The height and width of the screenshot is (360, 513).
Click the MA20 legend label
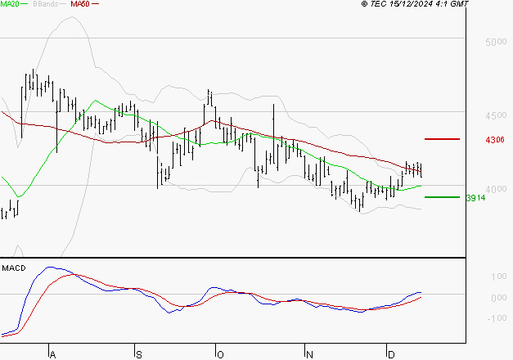(10, 4)
